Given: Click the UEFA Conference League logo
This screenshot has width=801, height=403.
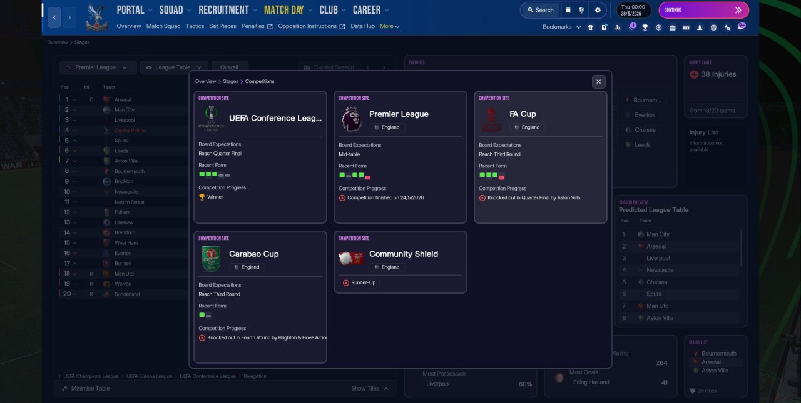Looking at the screenshot, I should [x=211, y=119].
